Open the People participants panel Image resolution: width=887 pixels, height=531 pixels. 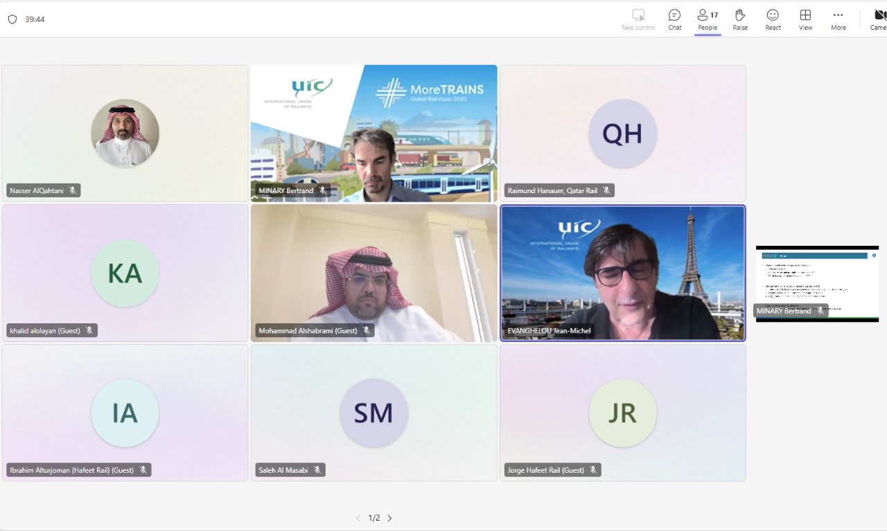click(707, 19)
